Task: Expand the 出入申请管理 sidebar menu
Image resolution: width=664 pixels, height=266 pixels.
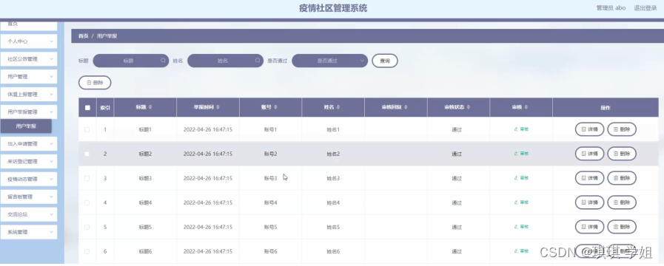Action: (x=28, y=144)
